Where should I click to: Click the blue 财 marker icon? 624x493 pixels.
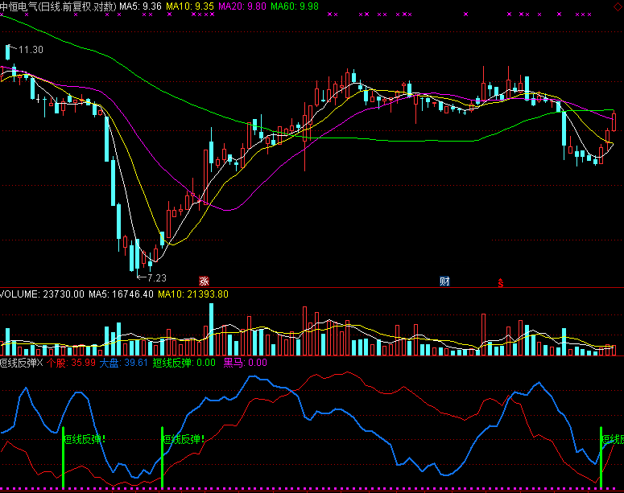tap(444, 281)
